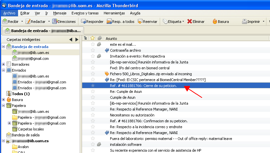Viewport: 270px width, 153px height.
Task: Select the Borradores folder
Action: tap(20, 64)
